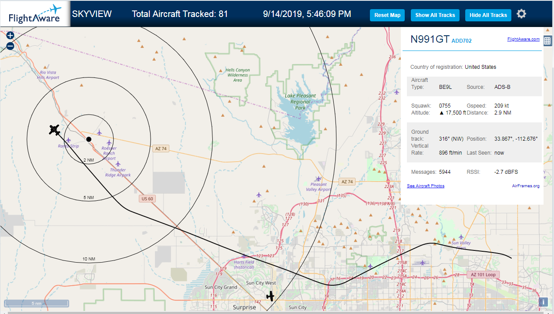Click Lake Pleasant Regional Park label
Image resolution: width=554 pixels, height=314 pixels.
(300, 101)
